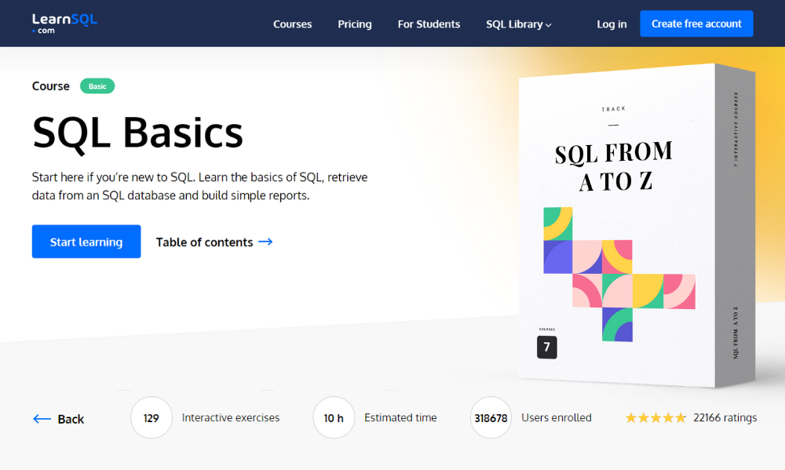Screen dimensions: 785x470
Task: Click the Users enrolled label
Action: pos(557,417)
